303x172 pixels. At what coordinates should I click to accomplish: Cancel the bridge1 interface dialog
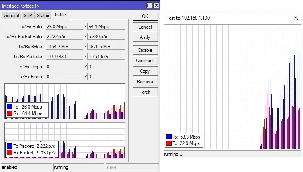coord(145,27)
